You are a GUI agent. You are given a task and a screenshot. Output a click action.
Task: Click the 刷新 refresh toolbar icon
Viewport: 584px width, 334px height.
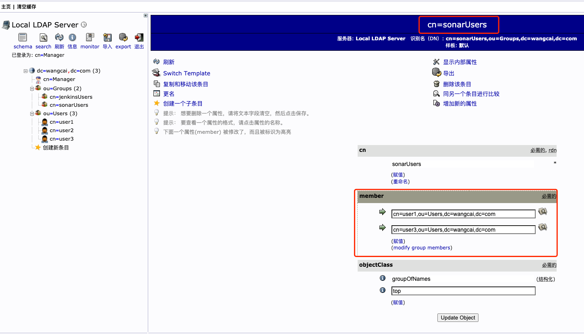click(59, 37)
